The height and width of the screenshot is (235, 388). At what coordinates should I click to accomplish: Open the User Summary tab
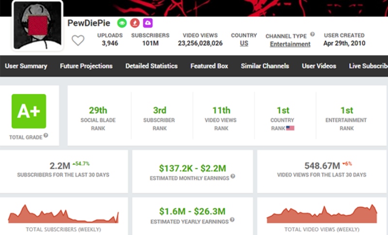point(26,66)
